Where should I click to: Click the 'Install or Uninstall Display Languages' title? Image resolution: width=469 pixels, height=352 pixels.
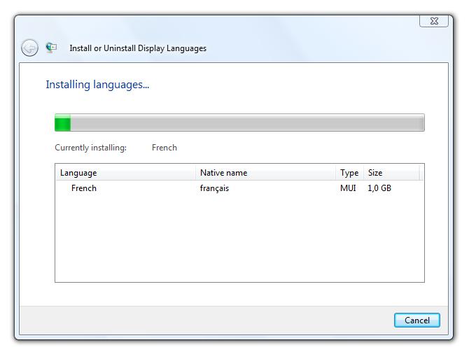coord(138,48)
